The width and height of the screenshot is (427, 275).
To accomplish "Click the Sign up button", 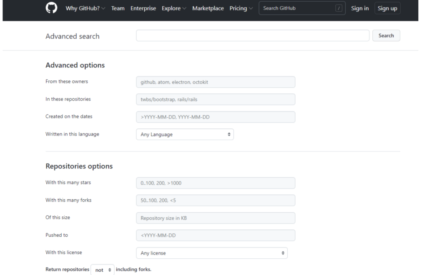I will [387, 8].
